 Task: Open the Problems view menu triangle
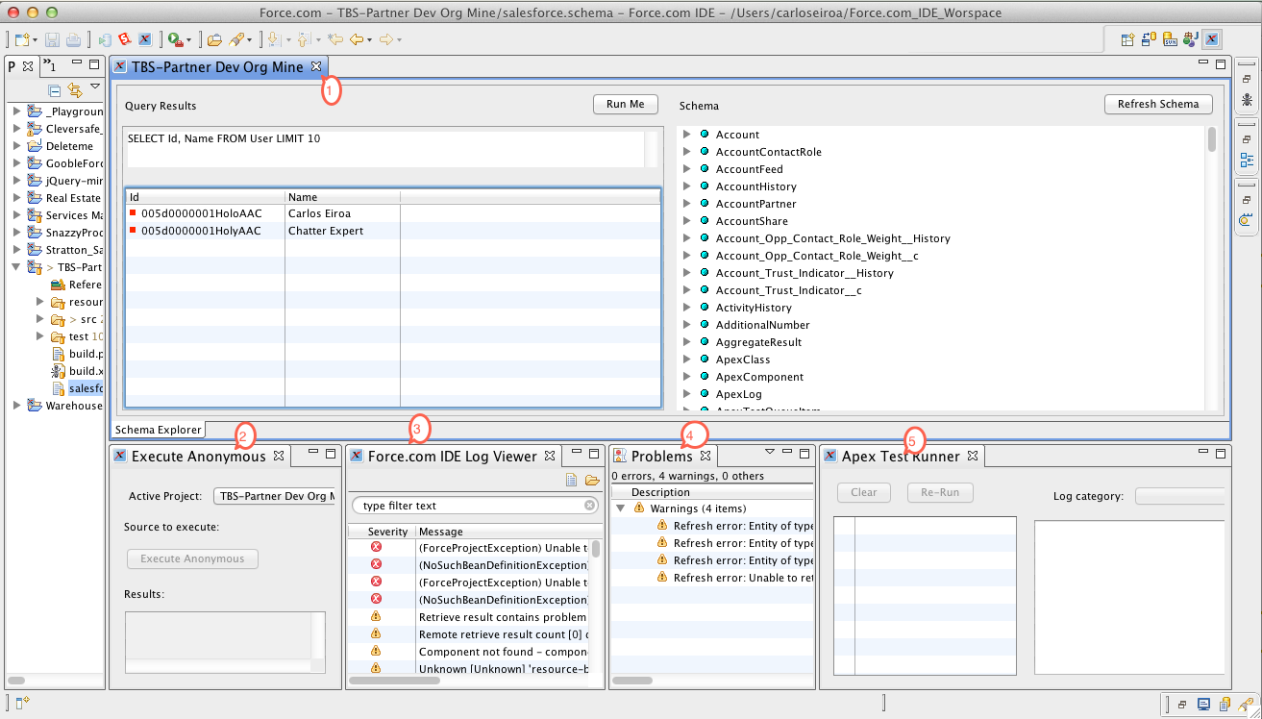click(x=769, y=452)
